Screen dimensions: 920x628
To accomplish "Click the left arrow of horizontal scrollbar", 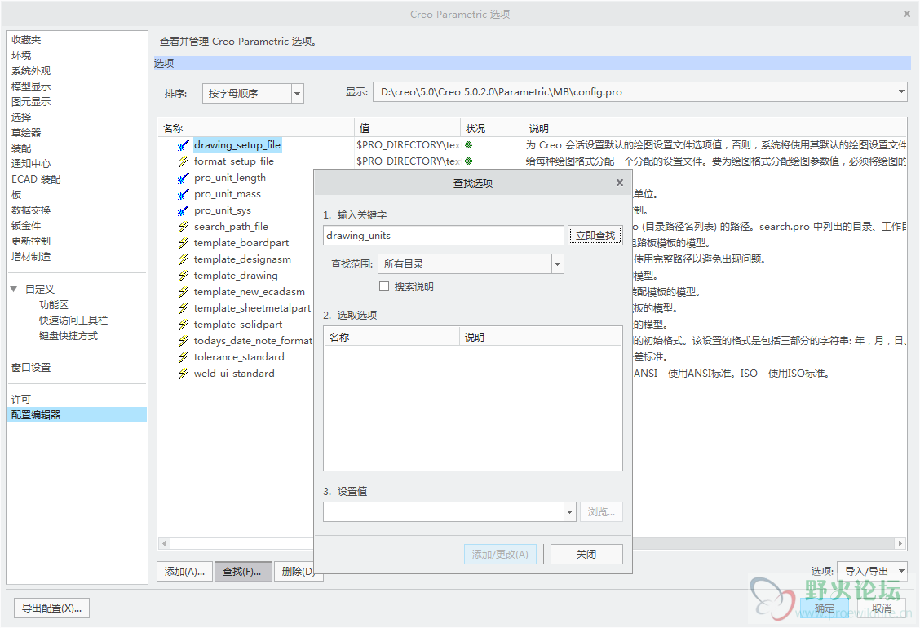I will click(x=164, y=543).
